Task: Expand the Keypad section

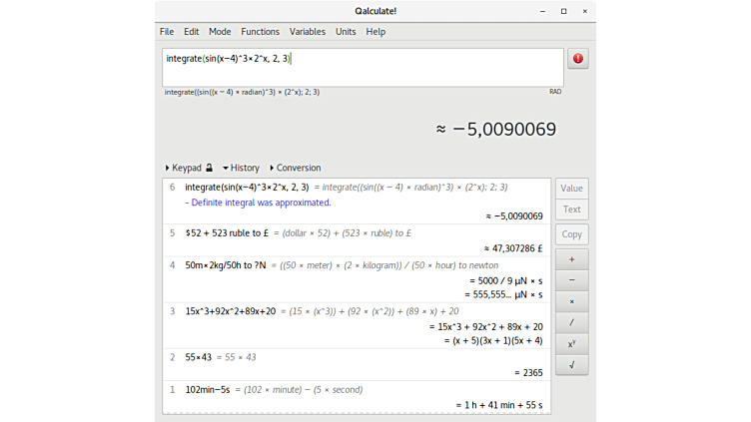Action: pos(184,168)
